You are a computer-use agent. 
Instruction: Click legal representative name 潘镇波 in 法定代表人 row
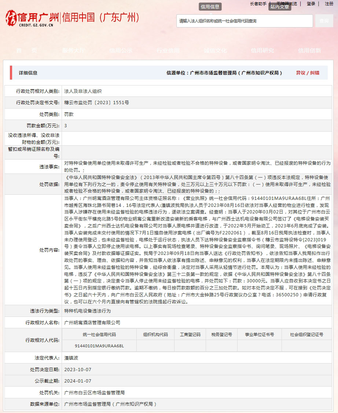point(71,358)
